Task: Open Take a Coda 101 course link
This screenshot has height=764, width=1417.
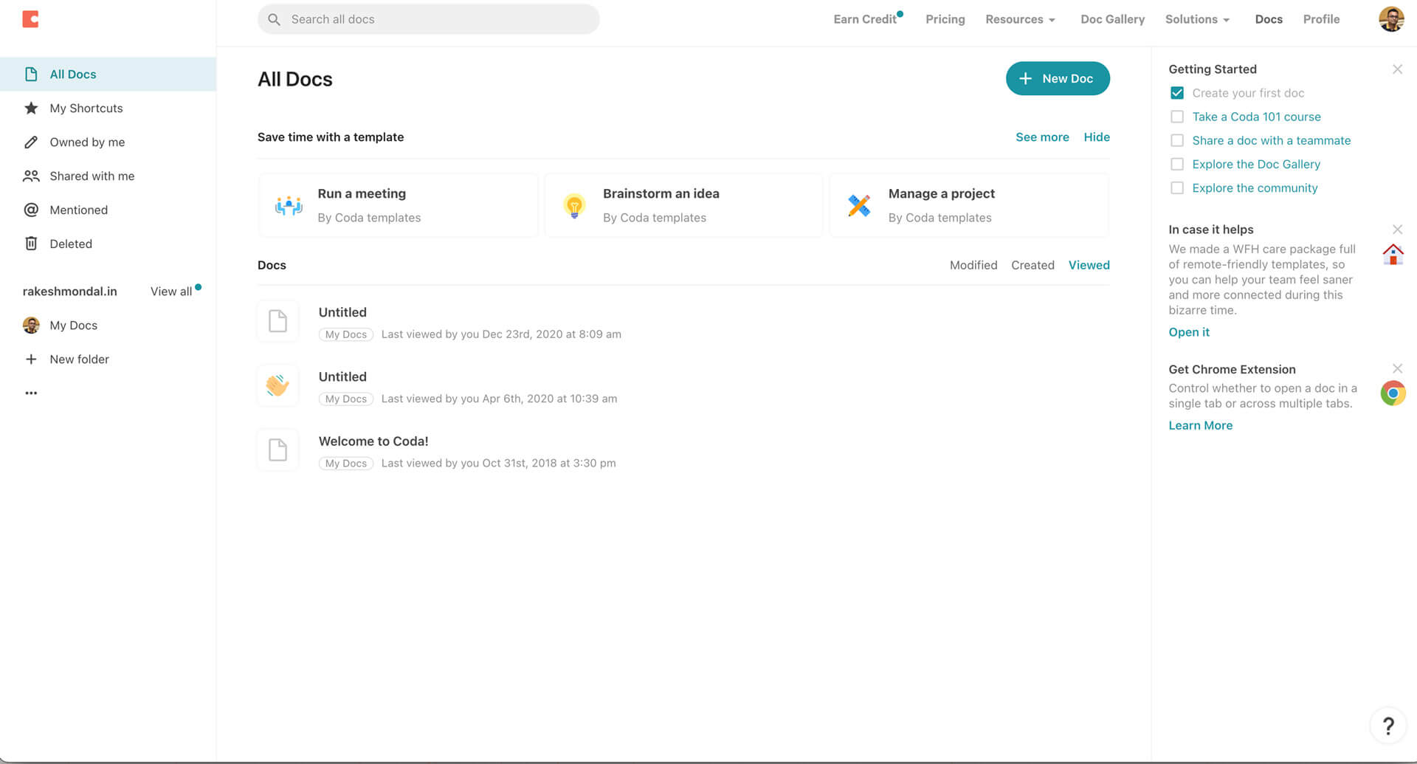Action: pyautogui.click(x=1256, y=117)
